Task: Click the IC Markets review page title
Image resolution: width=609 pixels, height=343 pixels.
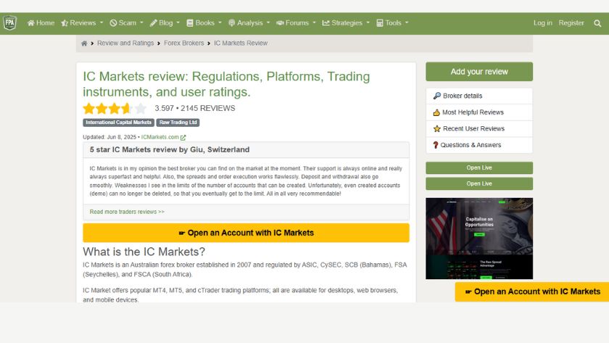Action: [226, 84]
